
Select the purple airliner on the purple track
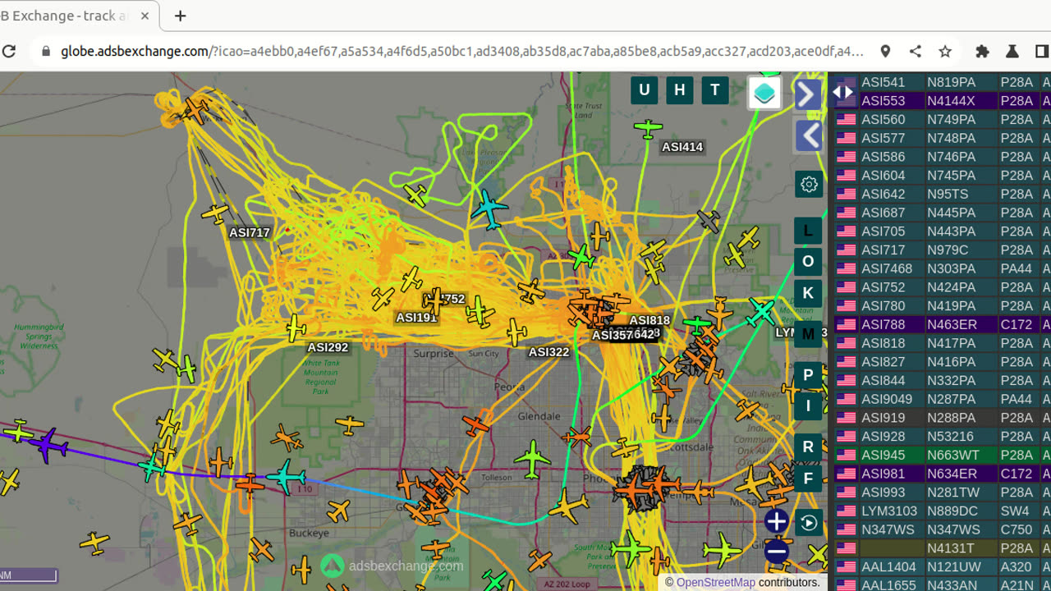click(49, 444)
